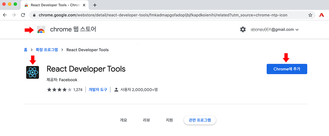Close the window with red button

pos(4,4)
